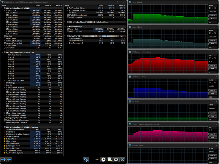
Task: Expand the Core Ratios node
Action: [x=5, y=45]
